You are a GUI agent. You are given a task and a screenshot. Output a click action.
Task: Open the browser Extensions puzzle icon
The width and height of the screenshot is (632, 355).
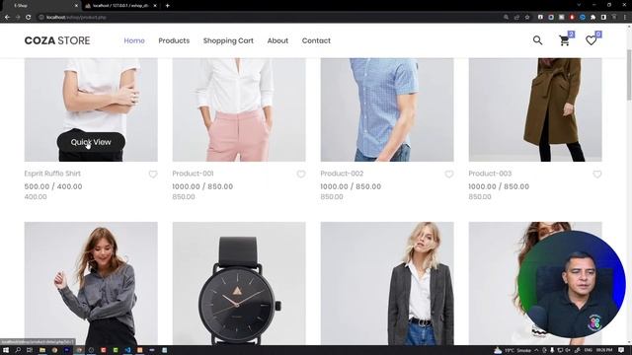pos(592,18)
